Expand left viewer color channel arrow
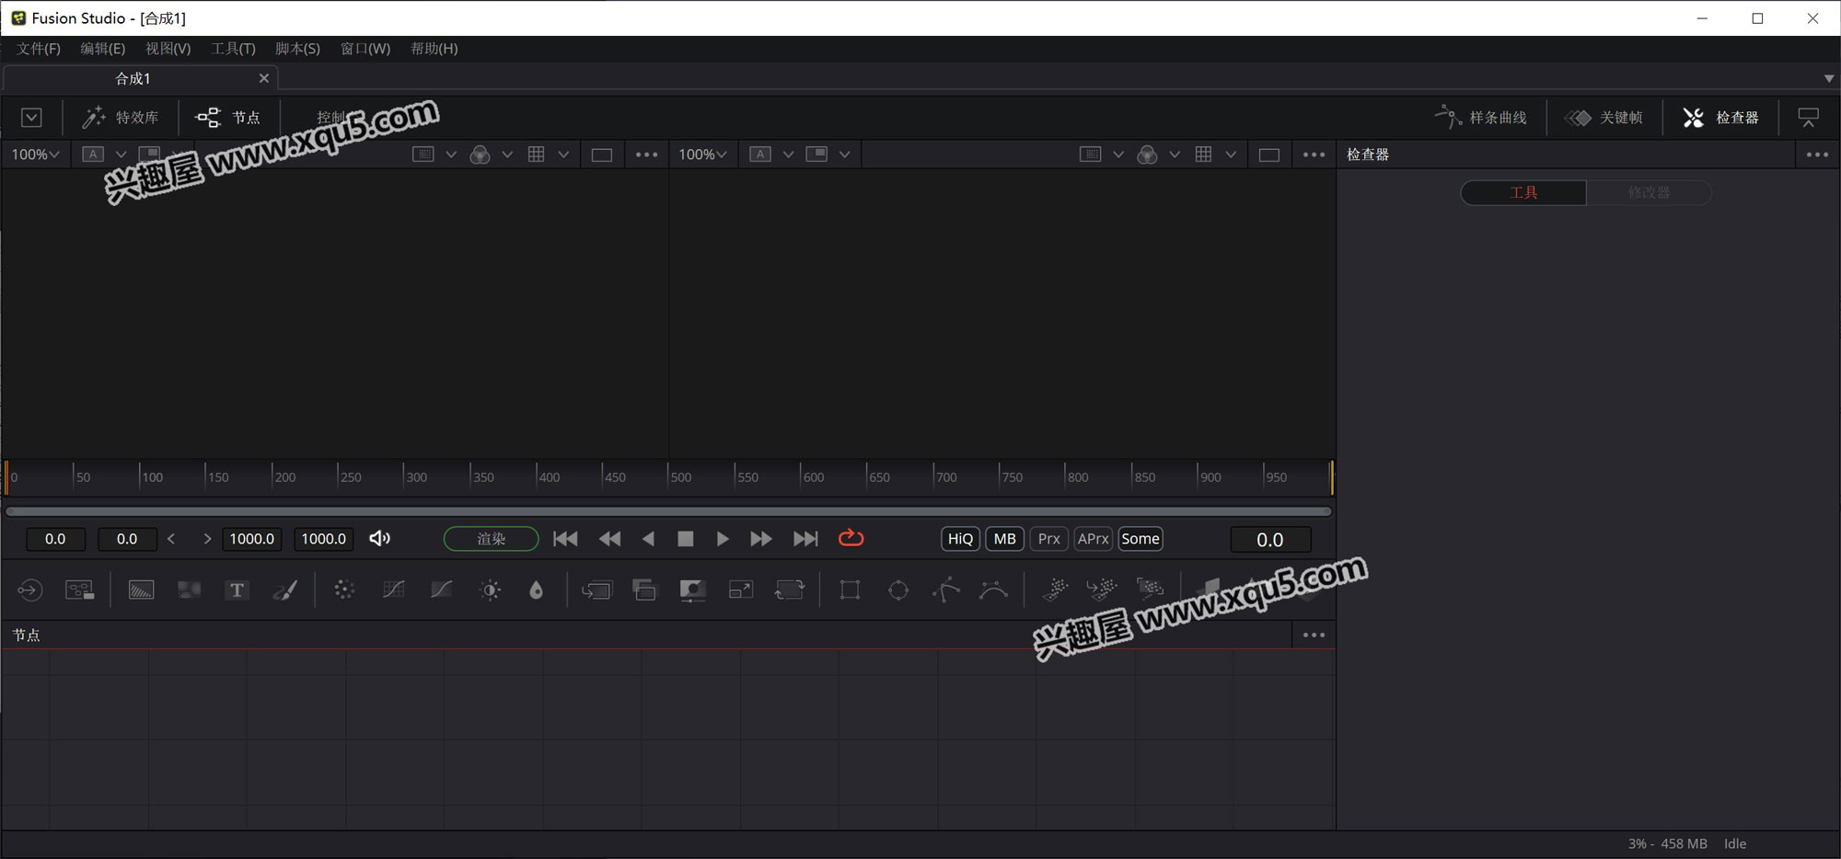 point(507,155)
